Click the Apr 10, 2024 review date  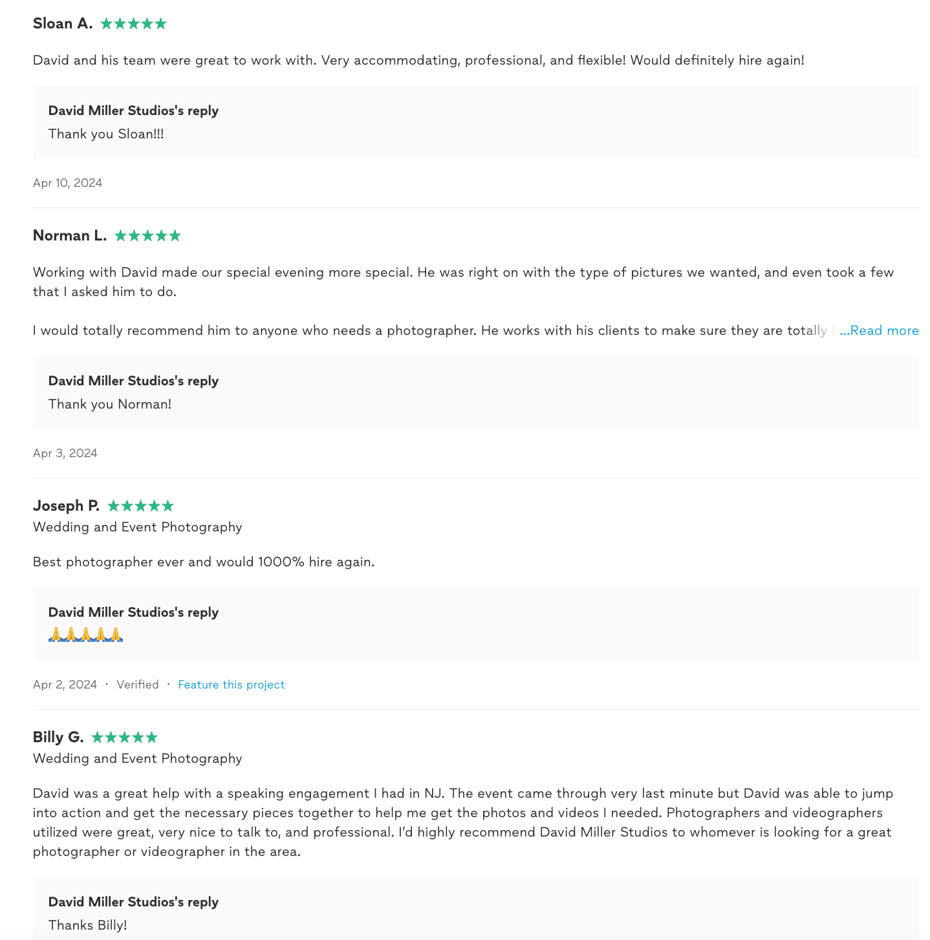point(67,183)
